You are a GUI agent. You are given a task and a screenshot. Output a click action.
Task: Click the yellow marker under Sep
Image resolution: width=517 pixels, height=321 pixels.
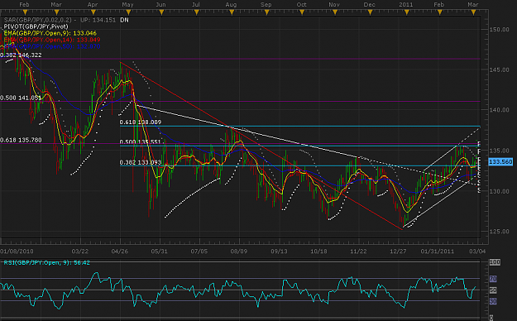click(266, 12)
